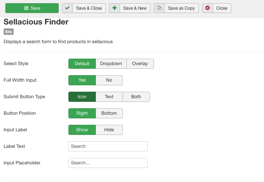Set Full Width Input to No
This screenshot has width=264, height=182.
tap(109, 80)
